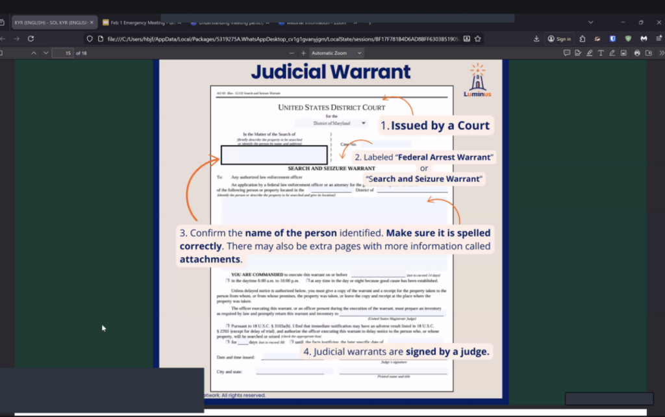665x417 pixels.
Task: Zoom in with the plus button
Action: click(x=303, y=53)
